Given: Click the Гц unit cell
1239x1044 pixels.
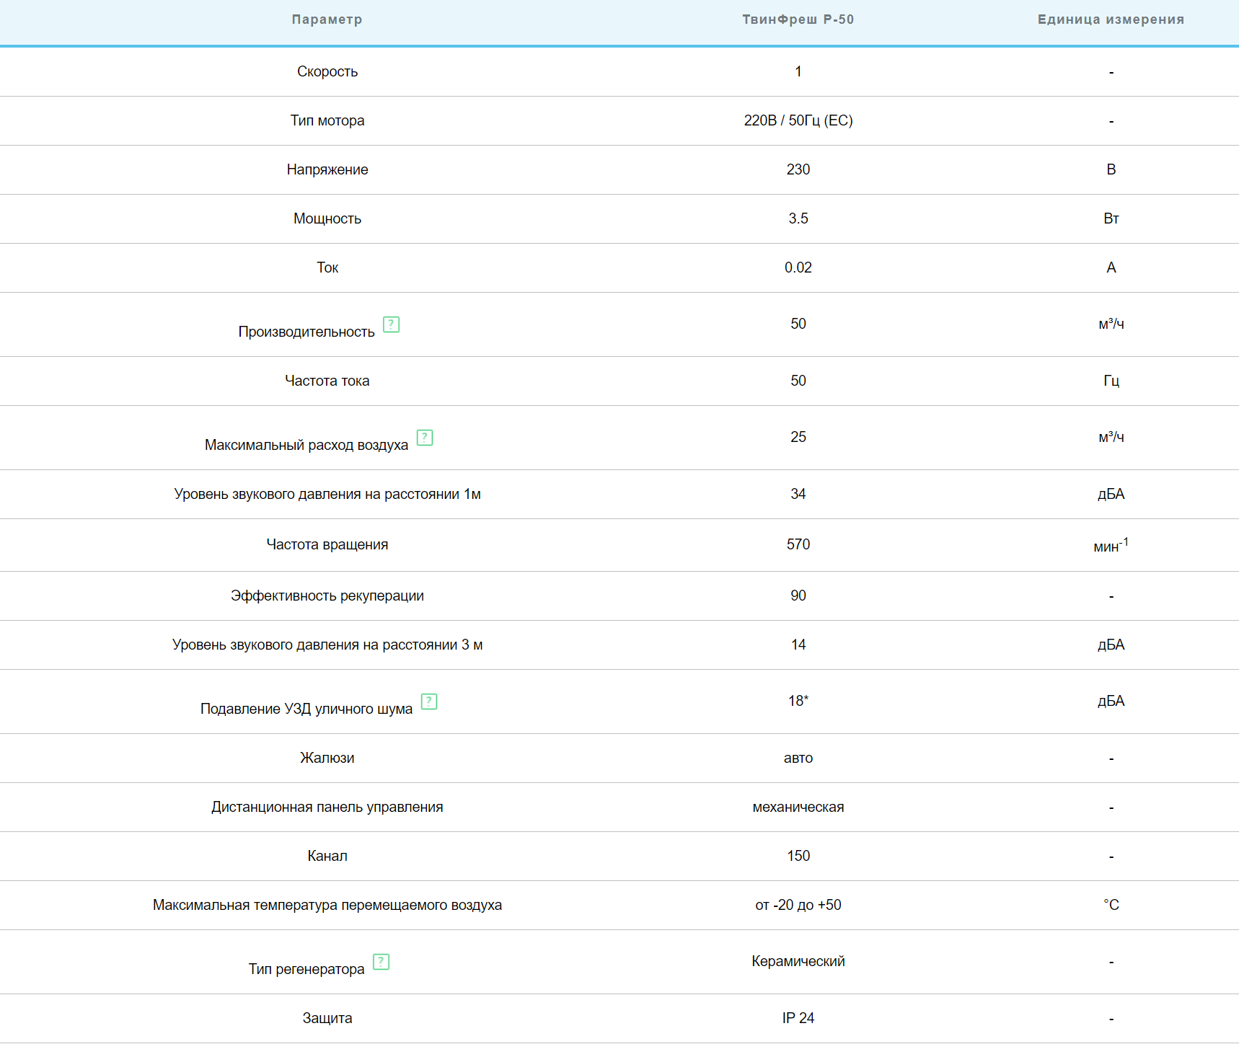Looking at the screenshot, I should (x=1111, y=381).
